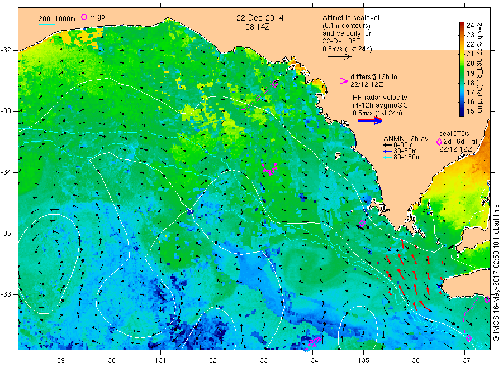Click the '1000m' isobath legend label
Image resolution: width=503 pixels, height=368 pixels.
pos(65,19)
